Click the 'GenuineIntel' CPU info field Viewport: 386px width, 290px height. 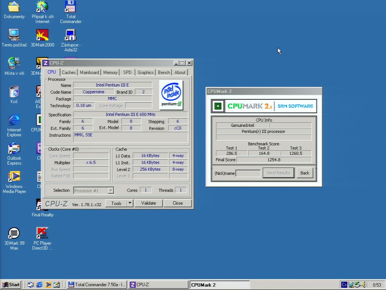tap(242, 125)
